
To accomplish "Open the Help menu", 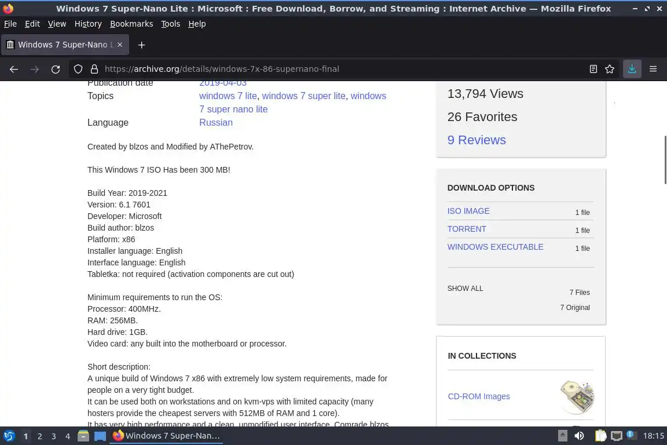I will tap(197, 24).
